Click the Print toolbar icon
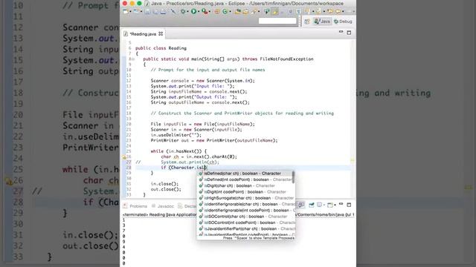476x267 pixels. point(164,12)
